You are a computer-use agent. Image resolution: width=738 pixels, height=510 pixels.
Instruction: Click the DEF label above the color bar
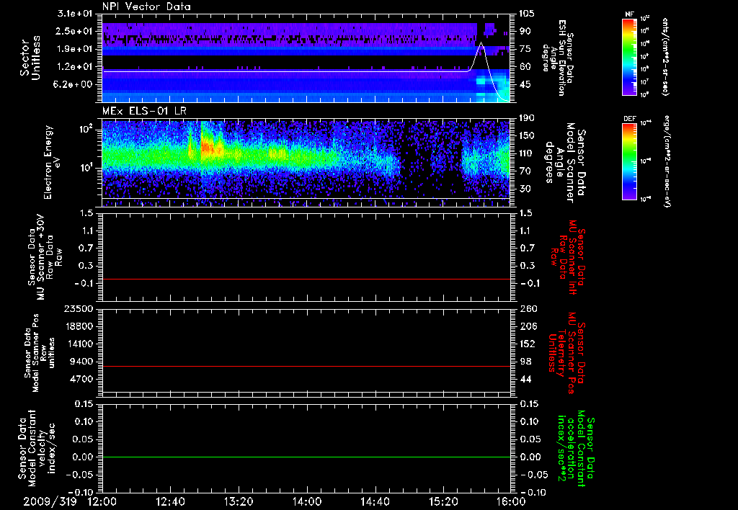[629, 119]
